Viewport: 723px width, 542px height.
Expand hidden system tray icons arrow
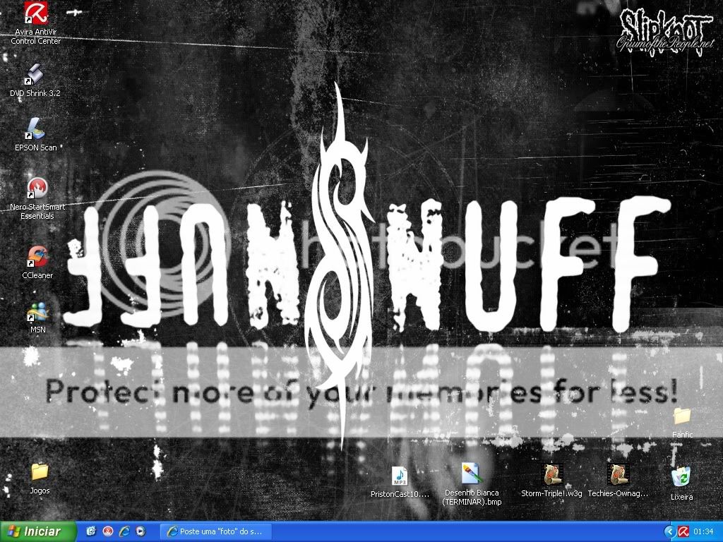669,532
